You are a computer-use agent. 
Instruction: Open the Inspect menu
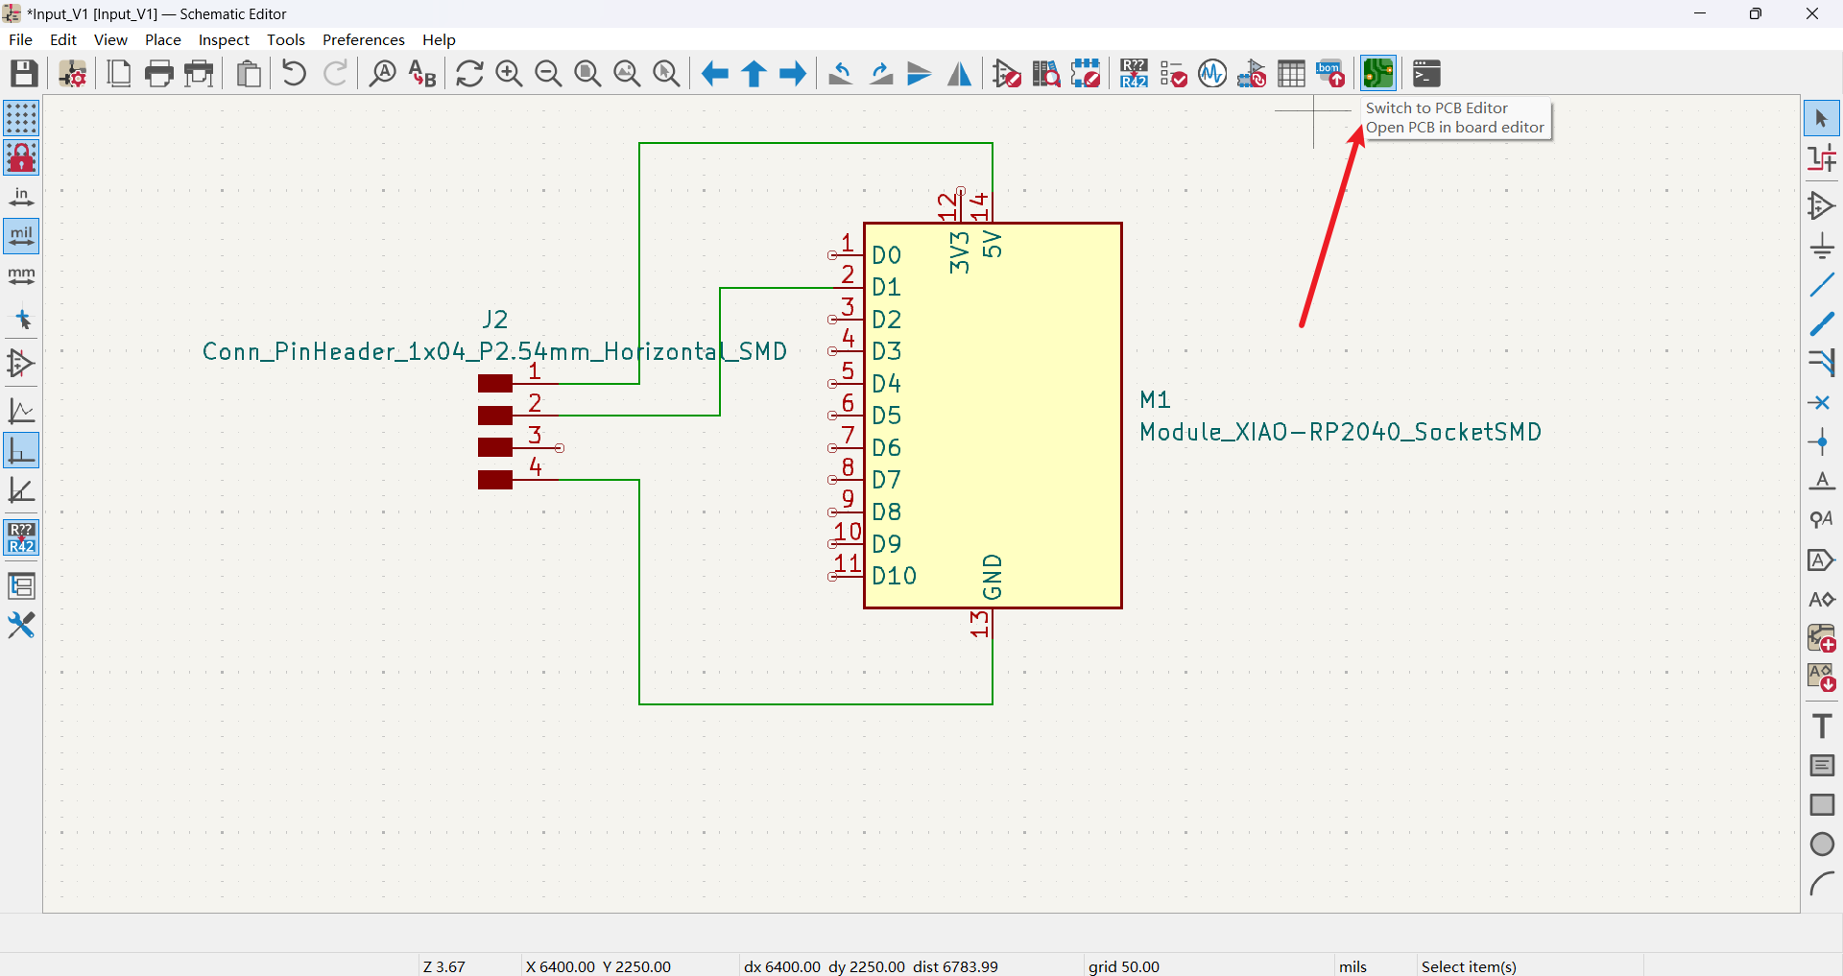point(224,39)
